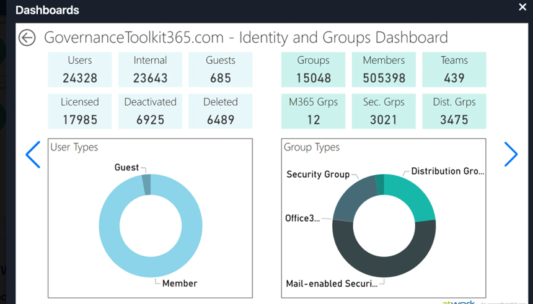Click the Licensed 17985 card
Screen dimensions: 533x304
80,111
